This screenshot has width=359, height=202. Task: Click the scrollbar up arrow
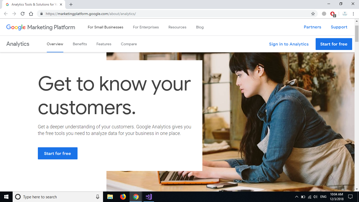click(x=357, y=21)
